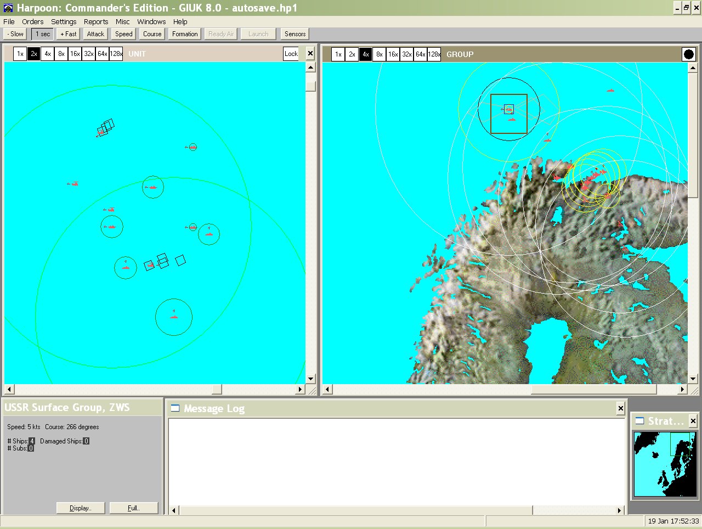The image size is (702, 529).
Task: Open the Orders menu
Action: point(32,21)
